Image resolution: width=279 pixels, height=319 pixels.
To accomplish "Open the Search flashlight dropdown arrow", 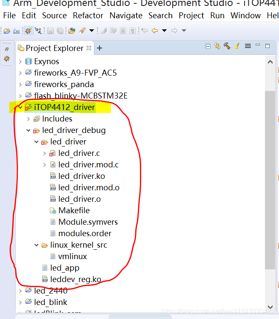I will (x=91, y=31).
